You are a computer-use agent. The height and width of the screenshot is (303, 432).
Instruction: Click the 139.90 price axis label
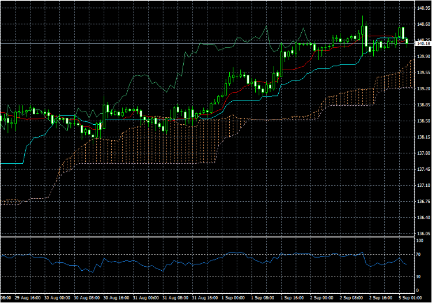click(423, 56)
